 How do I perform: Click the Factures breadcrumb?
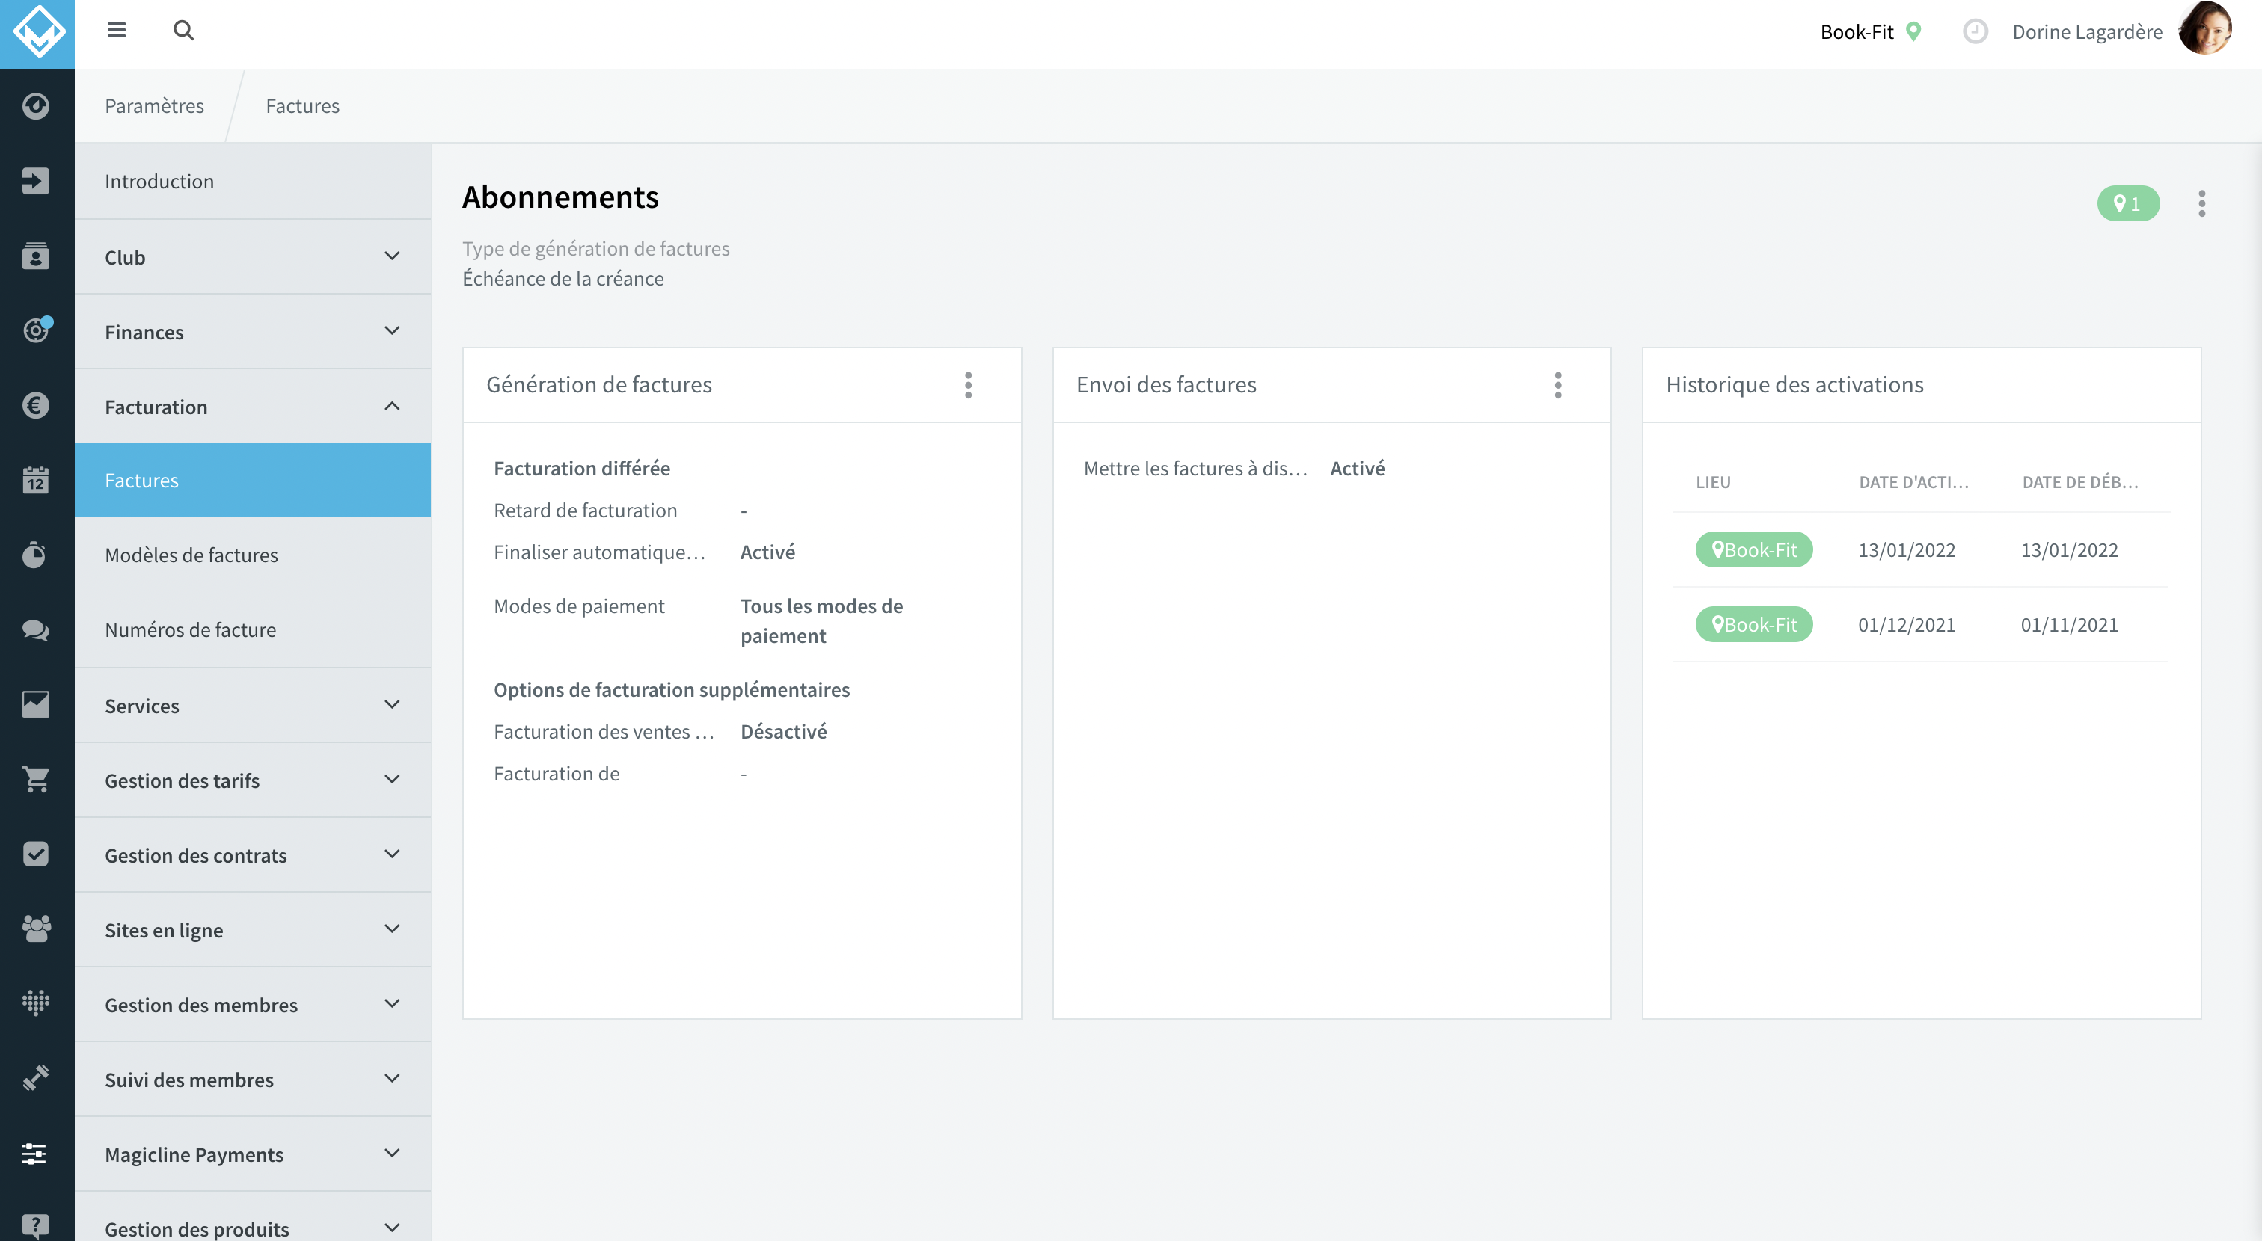302,105
